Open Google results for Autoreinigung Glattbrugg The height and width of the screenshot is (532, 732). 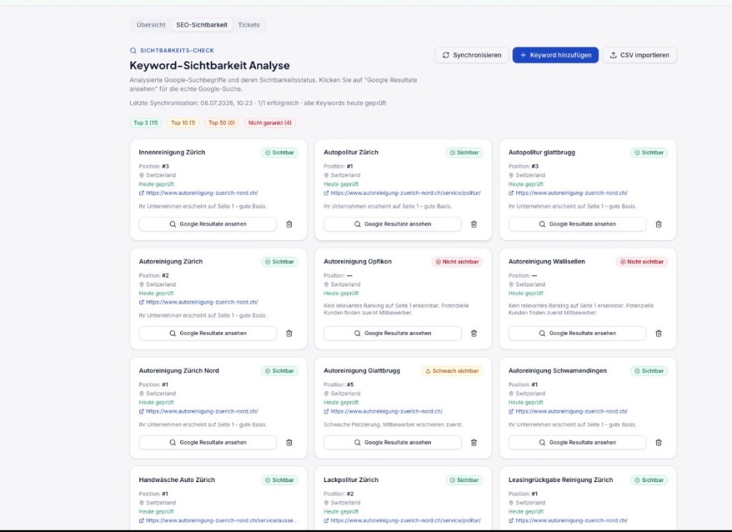pyautogui.click(x=392, y=443)
